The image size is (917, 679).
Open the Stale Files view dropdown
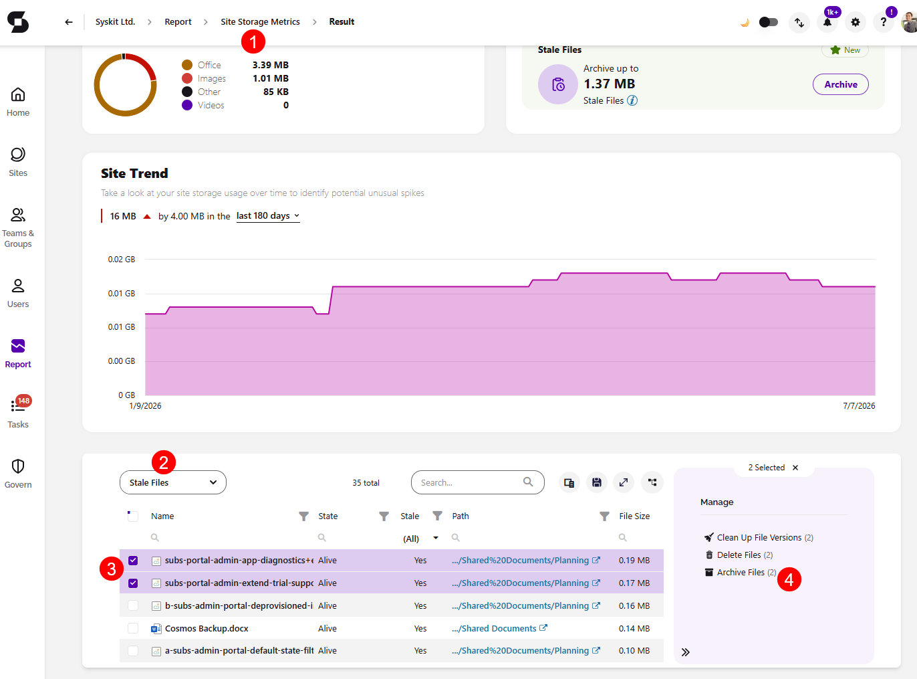point(173,482)
